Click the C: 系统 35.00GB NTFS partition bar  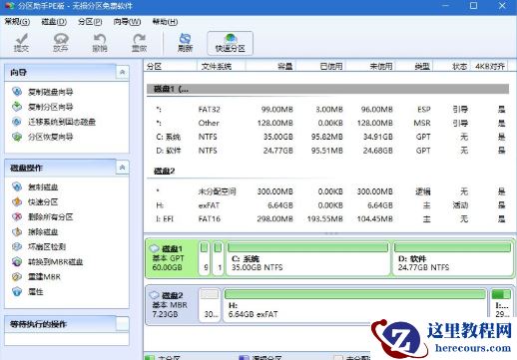(x=307, y=258)
